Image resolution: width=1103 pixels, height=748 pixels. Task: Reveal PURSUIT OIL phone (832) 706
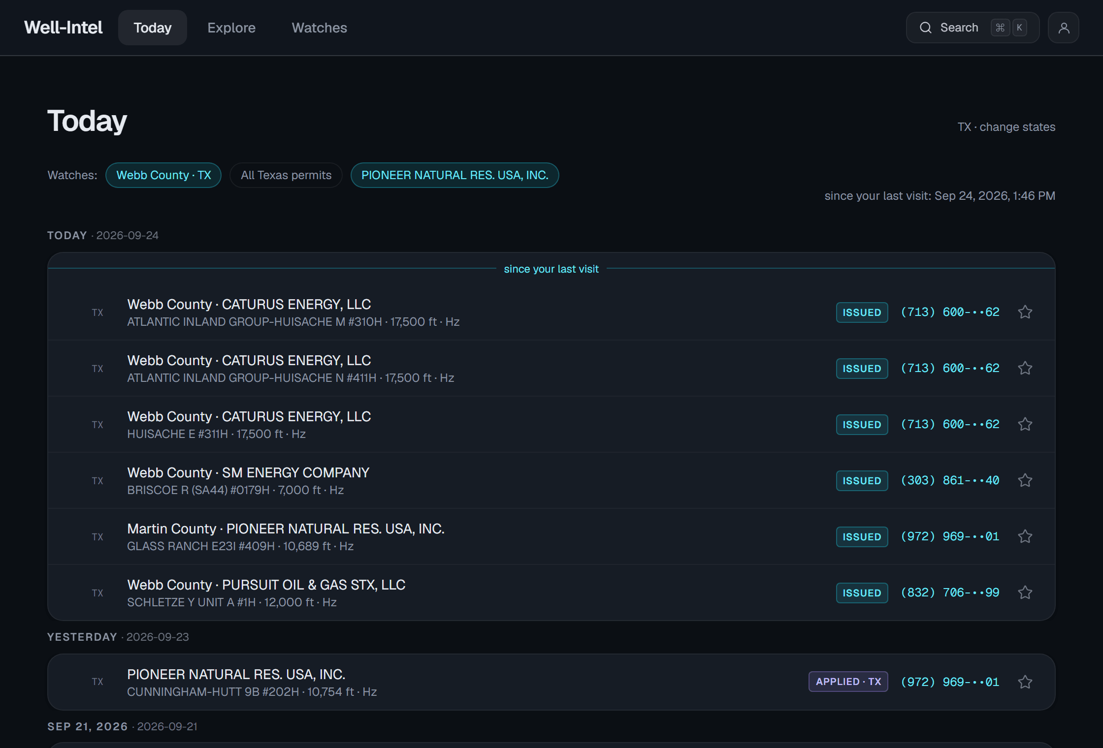pos(950,592)
